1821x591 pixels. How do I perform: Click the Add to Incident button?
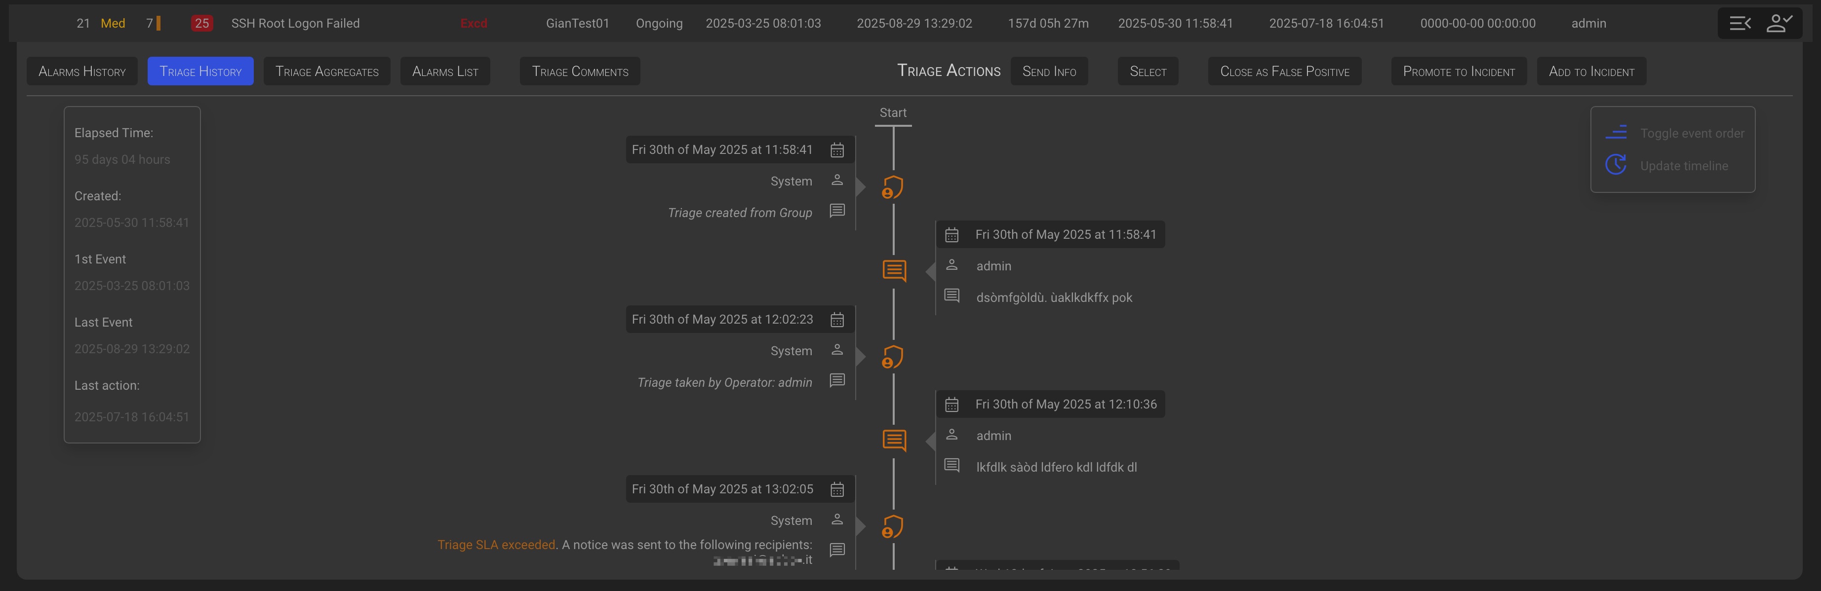coord(1591,72)
